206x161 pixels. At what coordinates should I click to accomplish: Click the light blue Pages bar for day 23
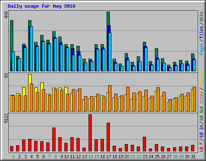146,59
